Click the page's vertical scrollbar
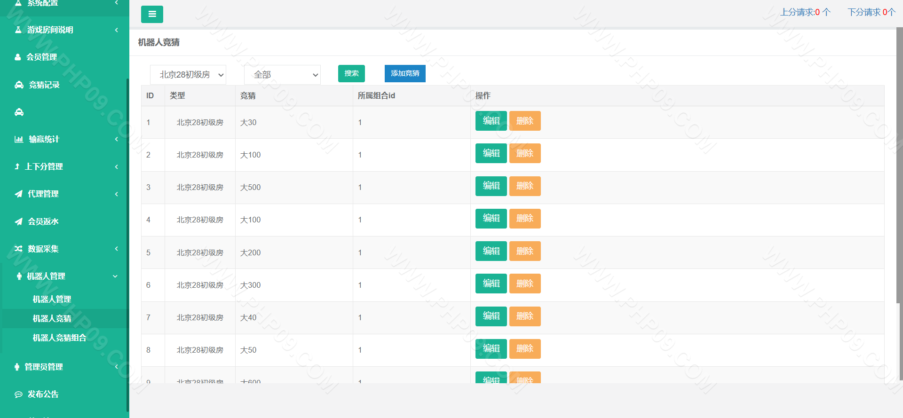The image size is (903, 418). pos(899,165)
